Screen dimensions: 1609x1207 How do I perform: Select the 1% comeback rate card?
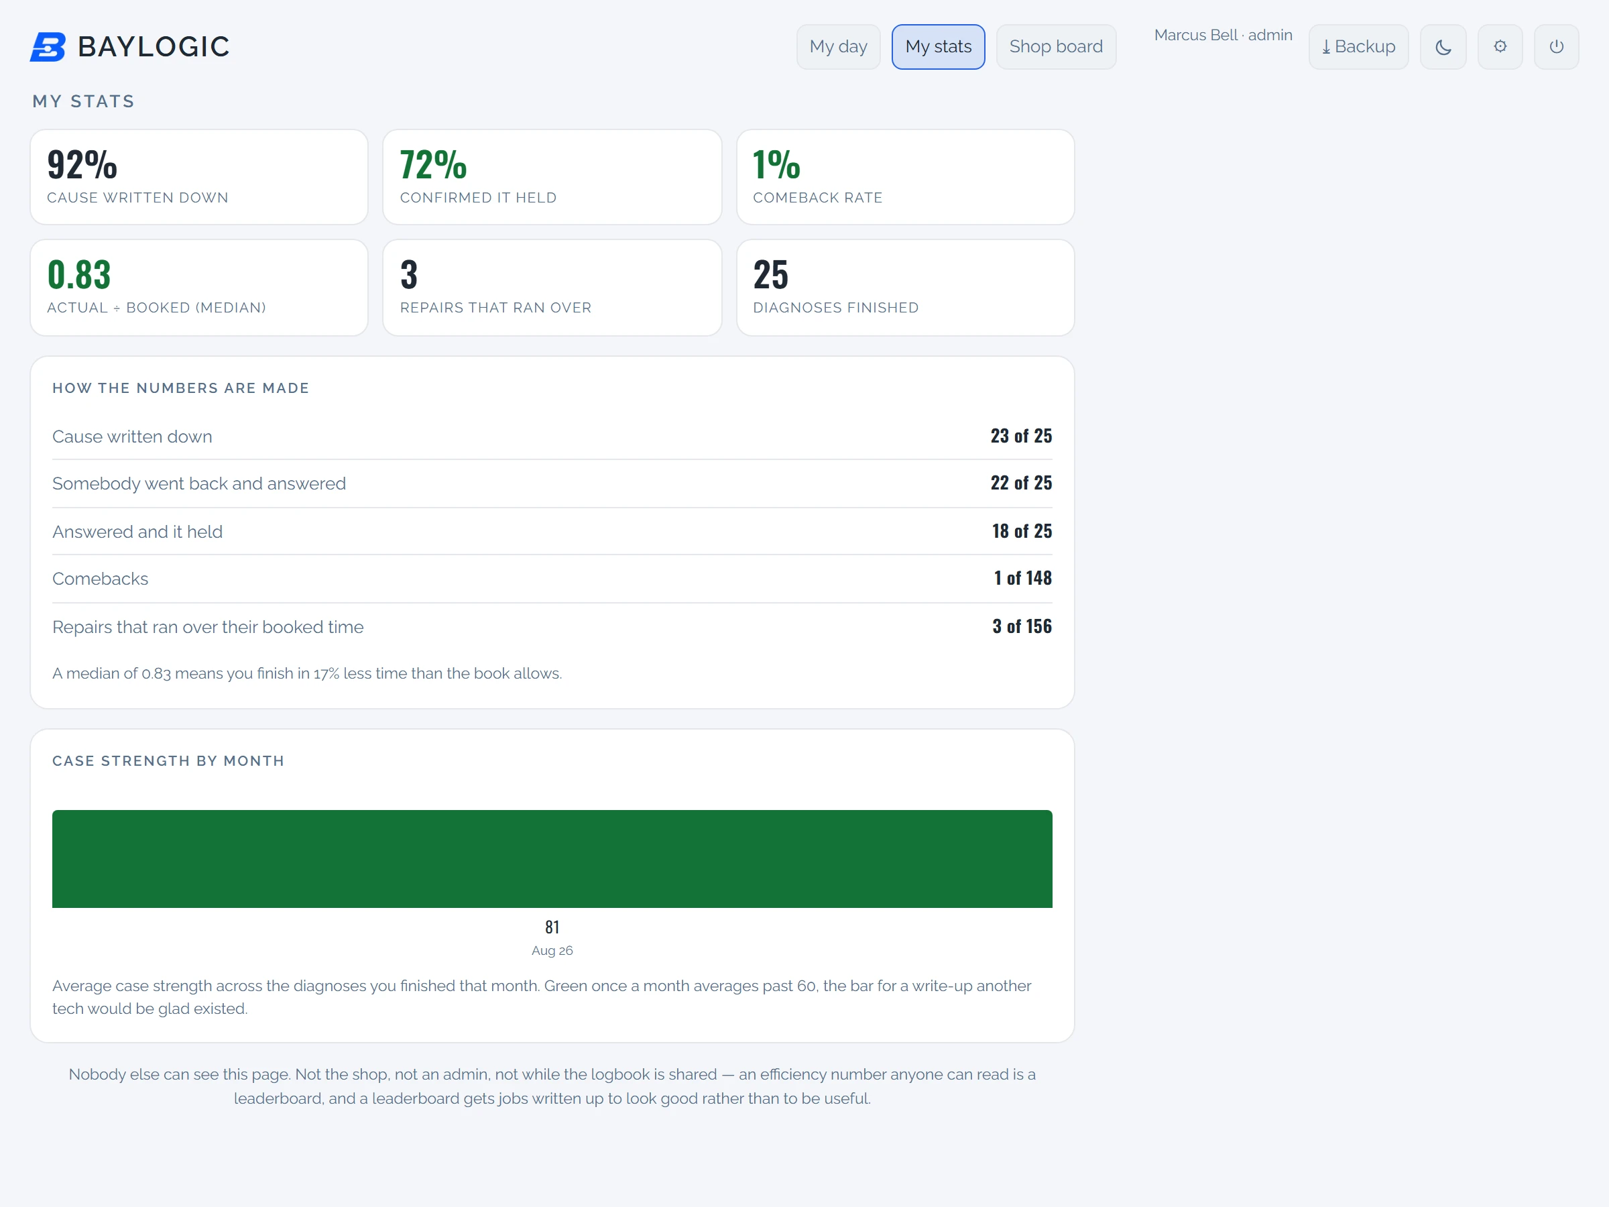click(905, 177)
